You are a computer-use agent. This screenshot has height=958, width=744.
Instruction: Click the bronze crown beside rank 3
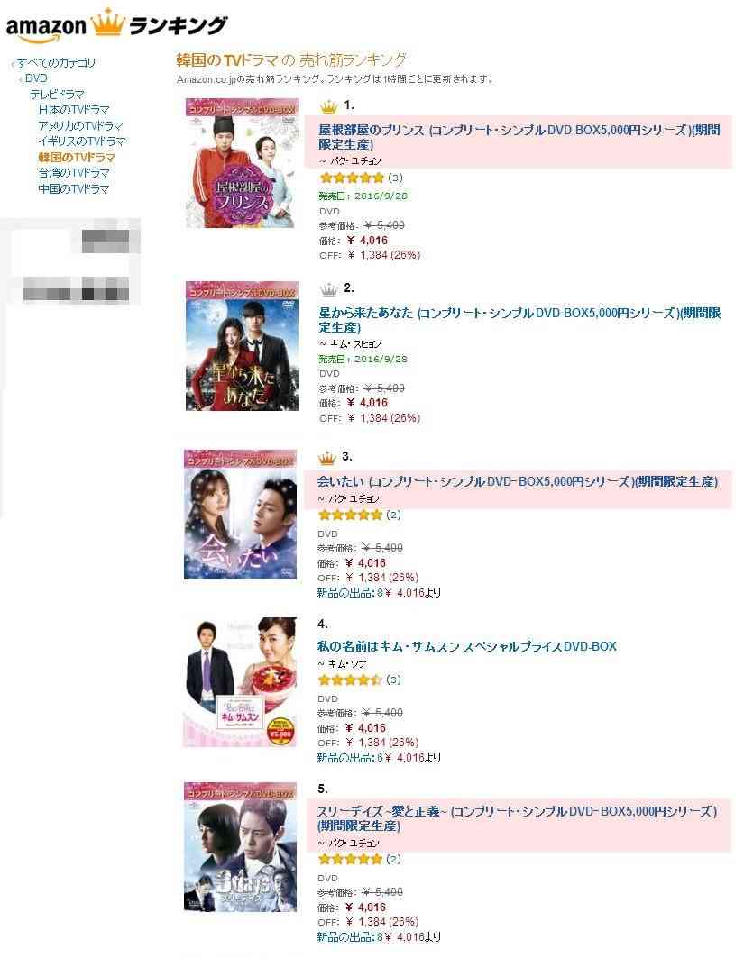327,457
